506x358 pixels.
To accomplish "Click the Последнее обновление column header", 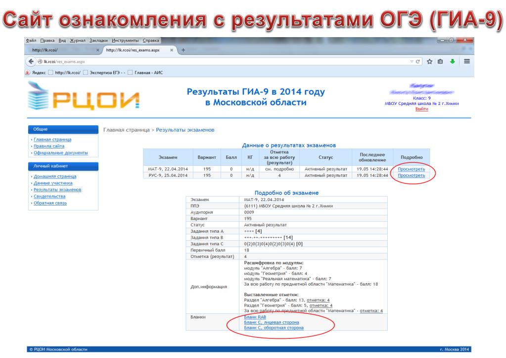I will 372,157.
